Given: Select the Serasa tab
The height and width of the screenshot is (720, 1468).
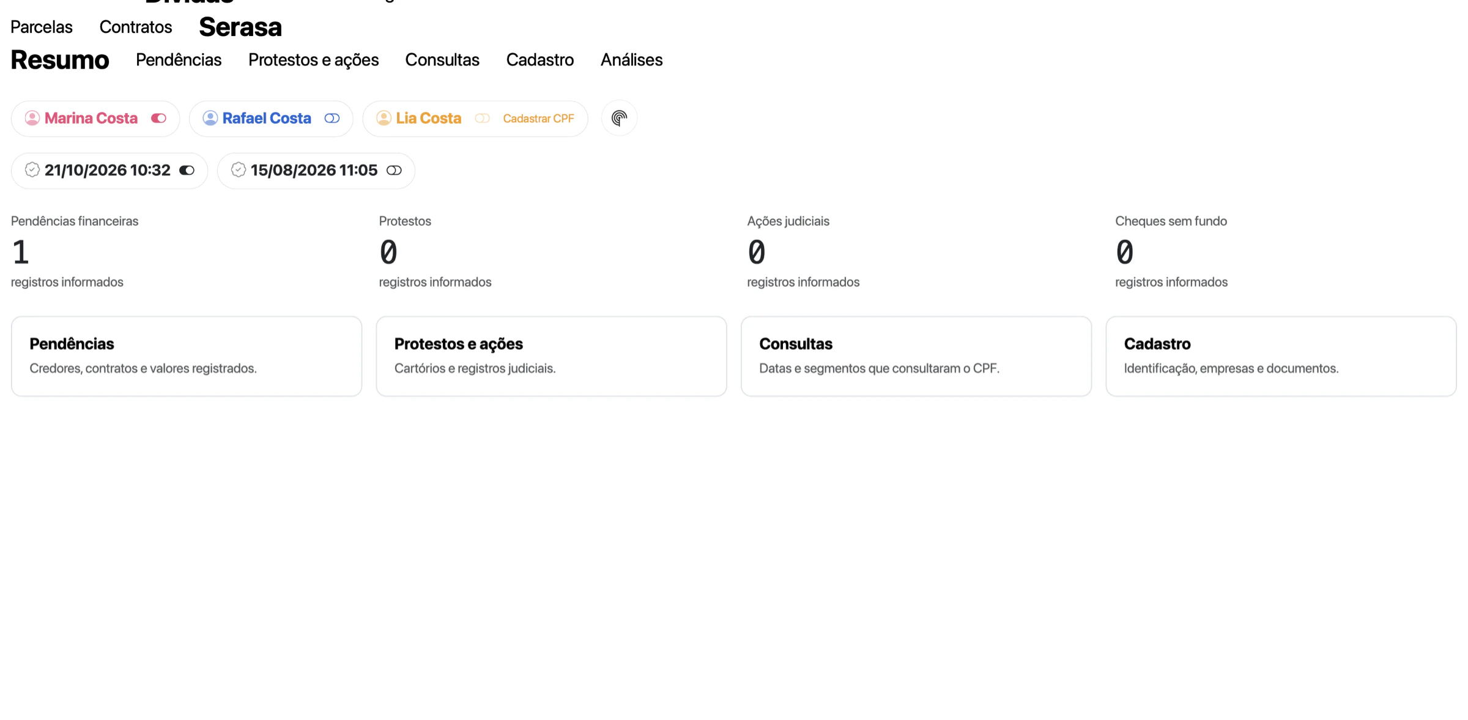Looking at the screenshot, I should pos(240,27).
